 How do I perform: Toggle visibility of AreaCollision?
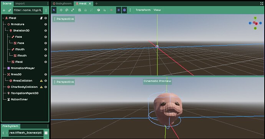[x=46, y=81]
